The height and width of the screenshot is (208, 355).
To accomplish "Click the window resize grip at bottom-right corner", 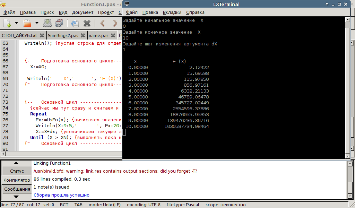I will pos(352,205).
